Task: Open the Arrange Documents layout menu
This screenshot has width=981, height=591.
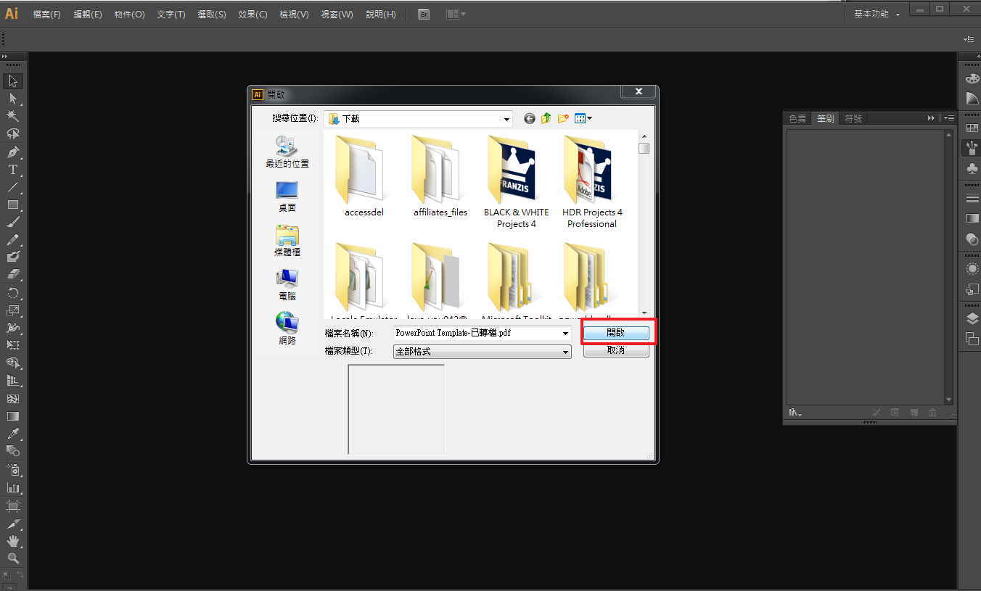Action: 456,14
